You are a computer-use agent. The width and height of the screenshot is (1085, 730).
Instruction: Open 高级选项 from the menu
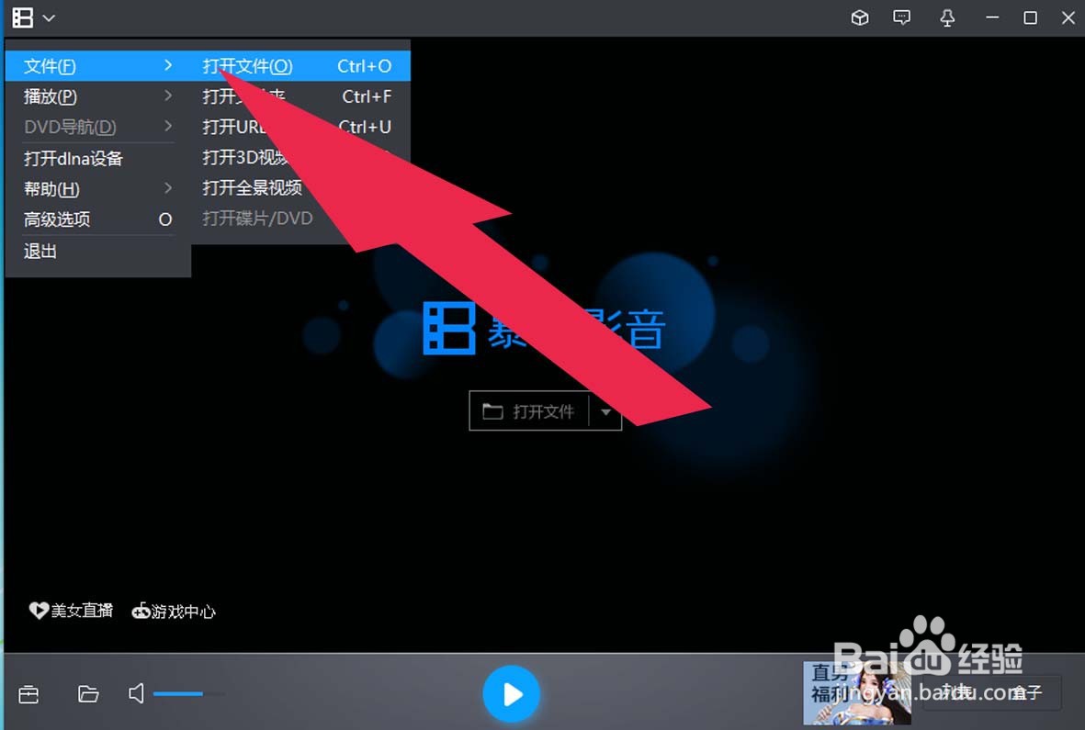point(97,219)
